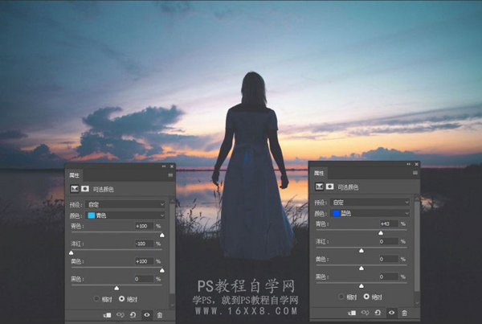482x324 pixels.
Task: Open the 颜色 dropdown showing 蓝色
Action: point(370,213)
